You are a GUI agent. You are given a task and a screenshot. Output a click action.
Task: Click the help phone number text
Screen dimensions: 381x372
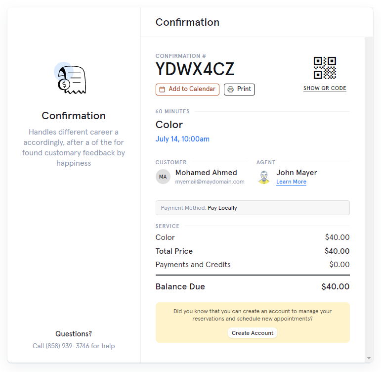pyautogui.click(x=74, y=346)
